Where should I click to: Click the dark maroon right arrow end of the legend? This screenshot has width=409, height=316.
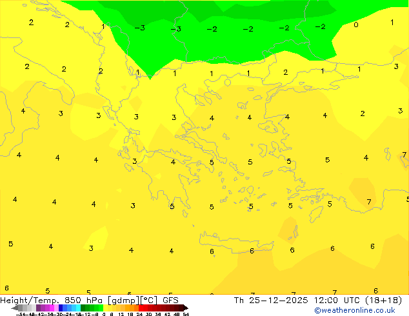[x=186, y=308]
